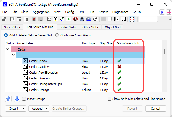Click the red stop-dispatching icon
The image size is (172, 117).
pos(75,19)
